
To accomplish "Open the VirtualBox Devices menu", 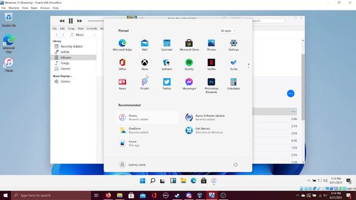I will [x=44, y=8].
